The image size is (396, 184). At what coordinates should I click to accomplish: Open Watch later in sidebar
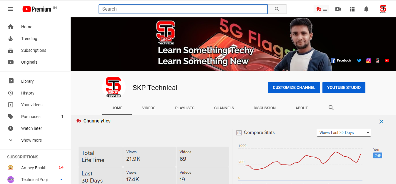35,128
